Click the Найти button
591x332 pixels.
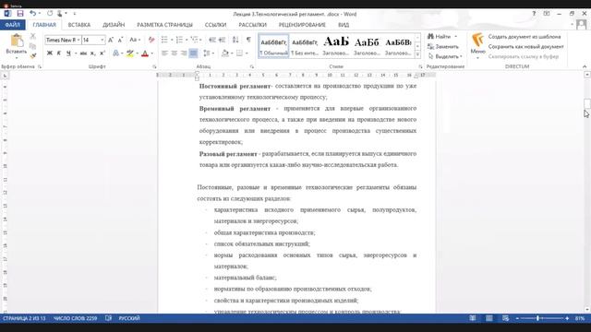coord(440,37)
